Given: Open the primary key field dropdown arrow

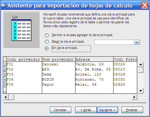Looking at the screenshot, I should [x=137, y=42].
